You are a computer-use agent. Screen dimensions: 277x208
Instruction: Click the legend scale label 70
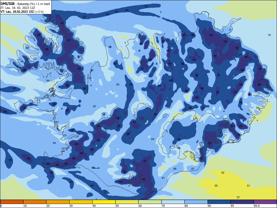163,206
